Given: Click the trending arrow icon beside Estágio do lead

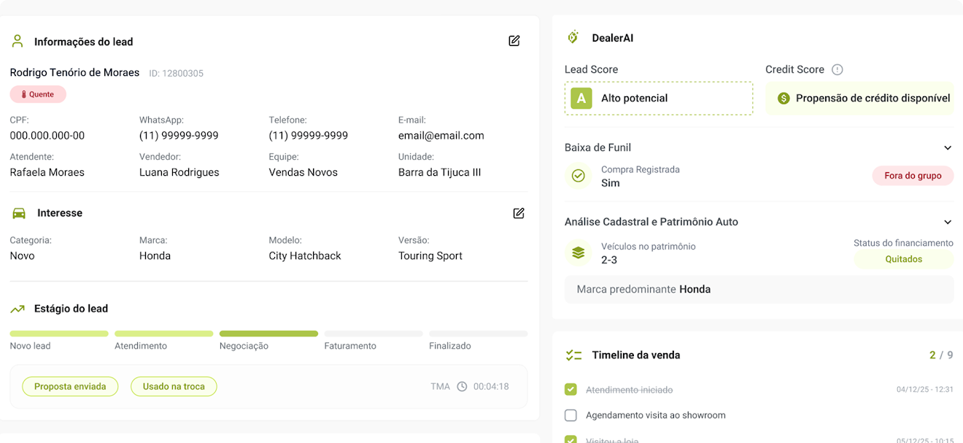Looking at the screenshot, I should (x=18, y=309).
